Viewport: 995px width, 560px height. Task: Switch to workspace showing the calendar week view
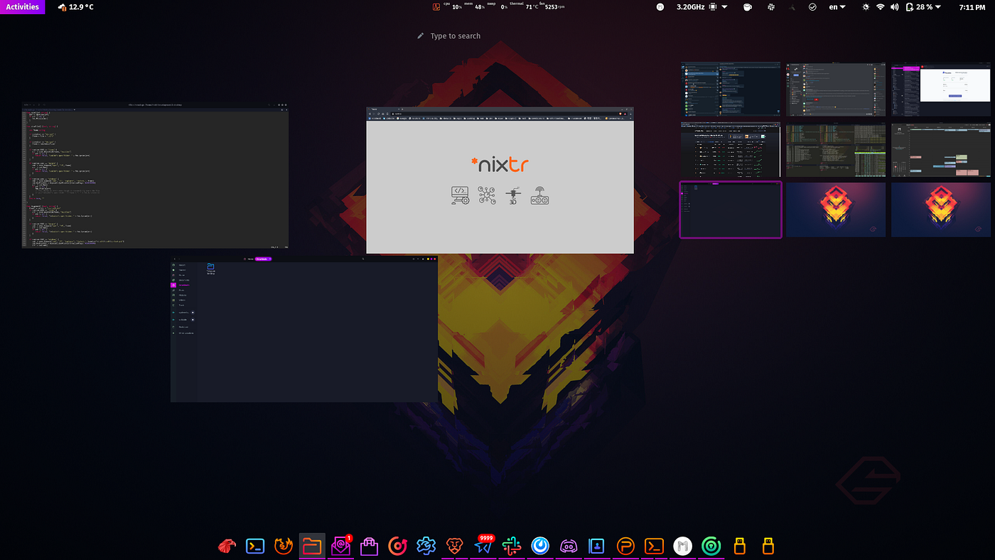point(941,149)
